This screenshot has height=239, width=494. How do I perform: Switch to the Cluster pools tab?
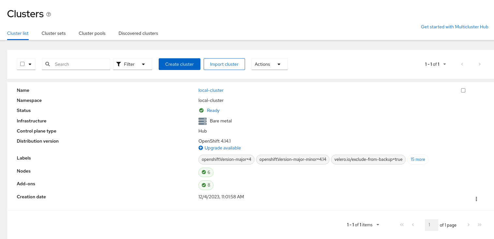click(x=92, y=33)
